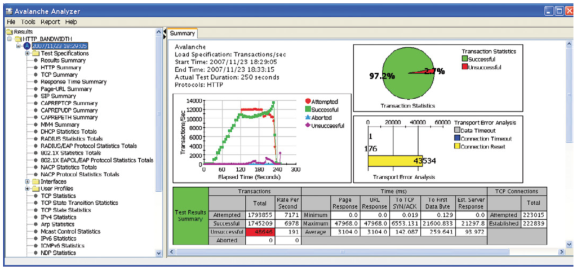Click the Interfaces folder icon
The width and height of the screenshot is (577, 270).
click(35, 182)
